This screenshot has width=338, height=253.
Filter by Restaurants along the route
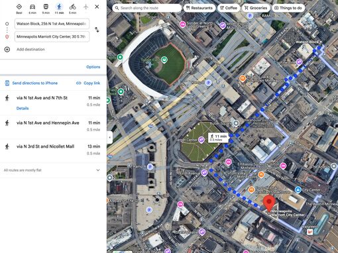pyautogui.click(x=199, y=8)
